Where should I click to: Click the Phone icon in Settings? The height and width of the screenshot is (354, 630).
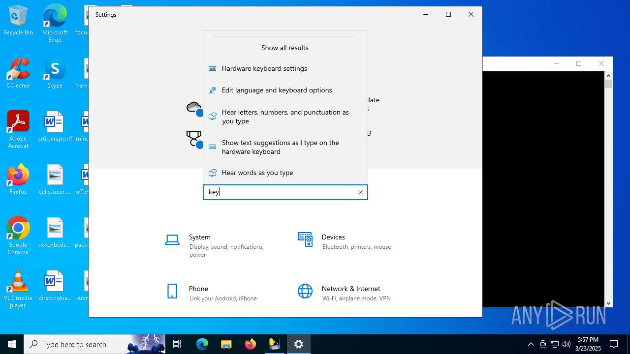pos(172,291)
